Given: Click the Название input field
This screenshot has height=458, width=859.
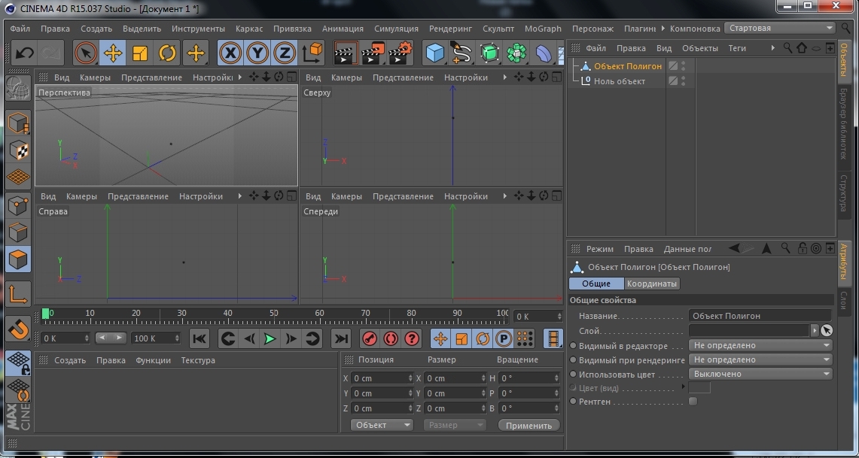Looking at the screenshot, I should [x=760, y=316].
